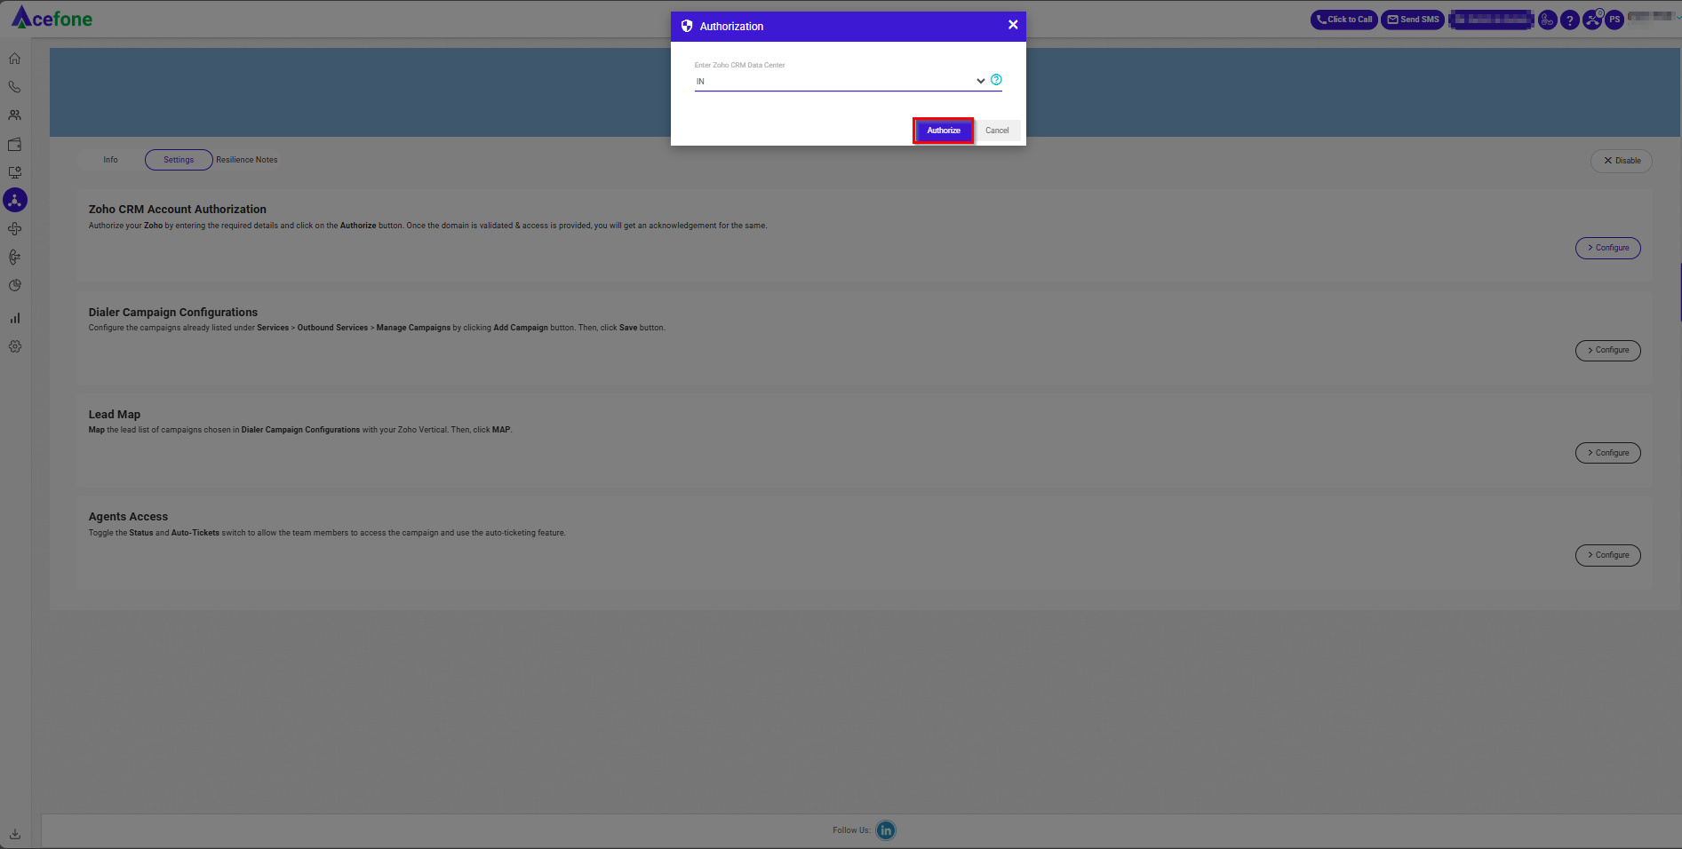Close the Authorization dialog
Screen dimensions: 1682x849
click(x=1013, y=25)
